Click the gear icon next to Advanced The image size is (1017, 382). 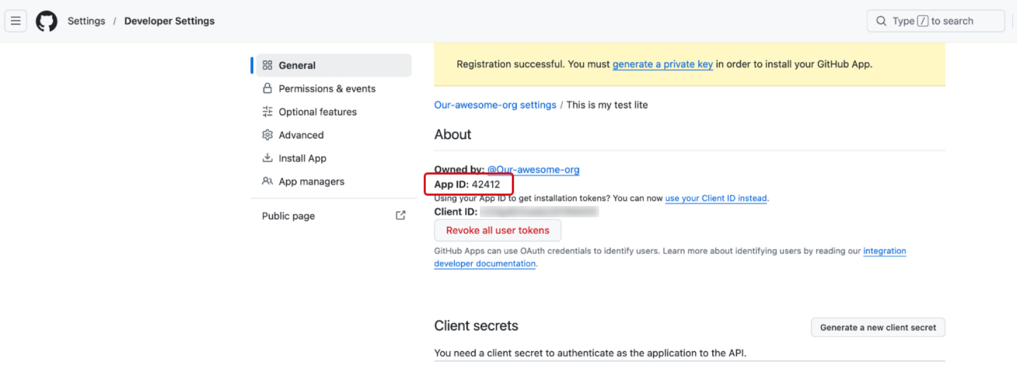[x=267, y=135]
